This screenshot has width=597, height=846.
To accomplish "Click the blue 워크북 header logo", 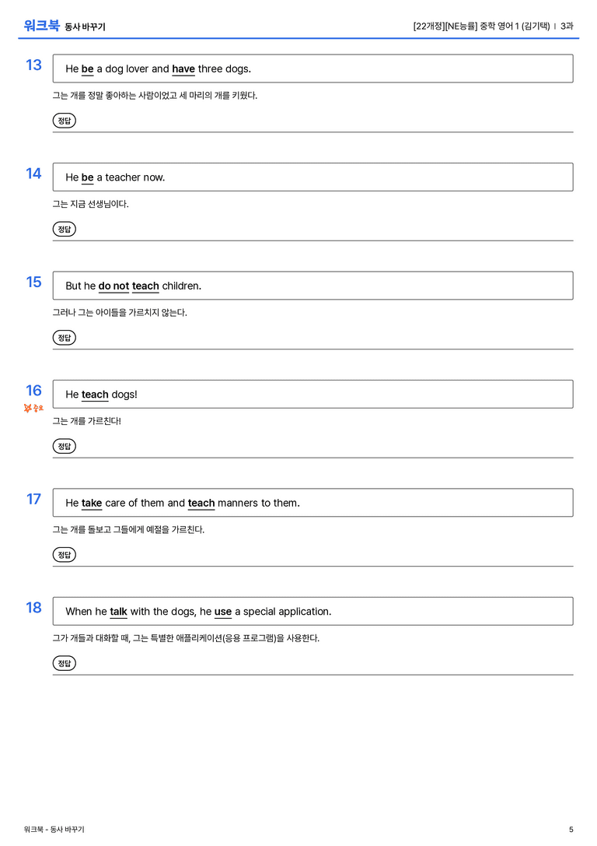I will click(x=41, y=26).
